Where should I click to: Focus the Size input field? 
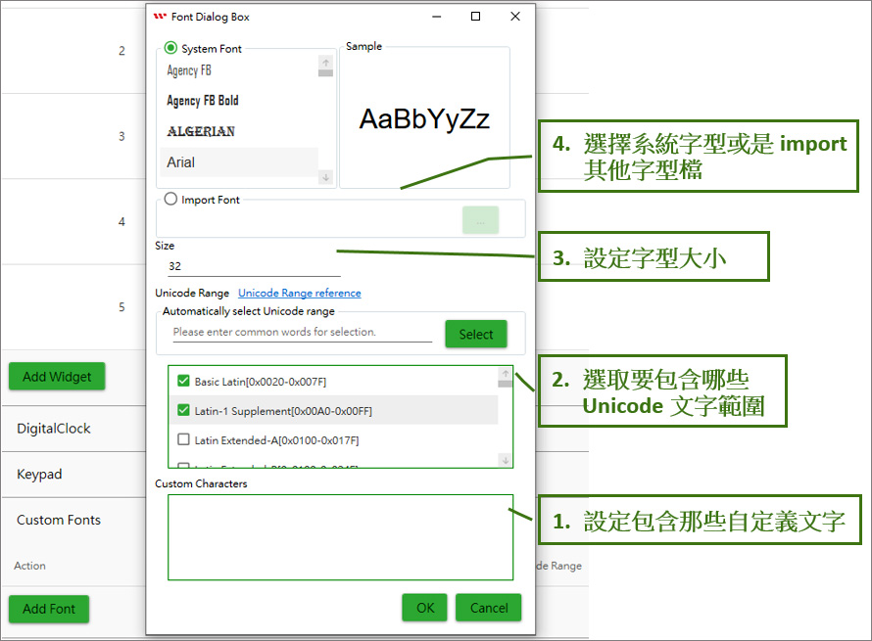tap(254, 266)
